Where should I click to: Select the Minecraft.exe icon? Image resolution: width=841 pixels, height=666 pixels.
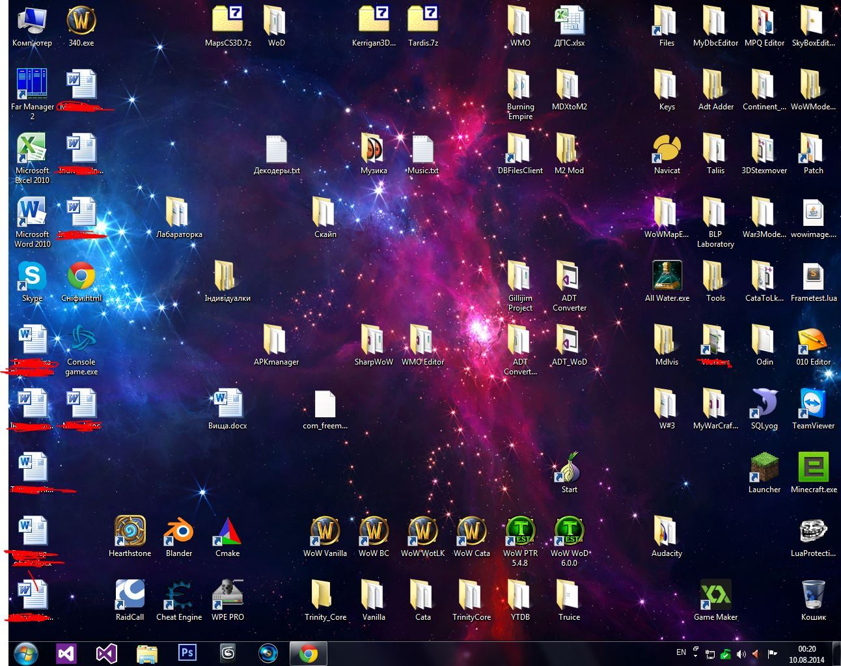pyautogui.click(x=813, y=468)
